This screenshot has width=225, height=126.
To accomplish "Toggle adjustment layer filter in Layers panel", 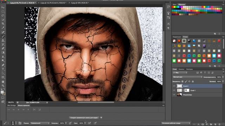I will 201,73.
